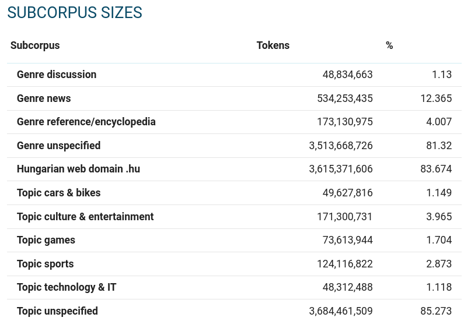Viewport: 464px width, 335px height.
Task: Select the Genre news row label
Action: click(x=44, y=98)
